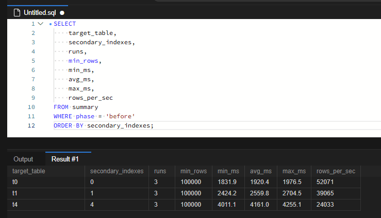This screenshot has width=381, height=218.
Task: Select the 2704.5 max_ms cell
Action: tap(294, 193)
